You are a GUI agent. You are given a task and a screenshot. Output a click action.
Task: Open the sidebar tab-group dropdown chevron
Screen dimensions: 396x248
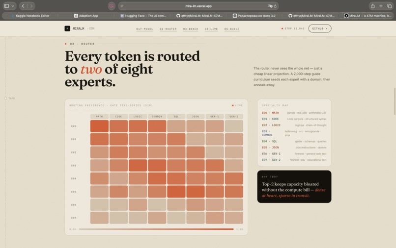[x=13, y=6]
